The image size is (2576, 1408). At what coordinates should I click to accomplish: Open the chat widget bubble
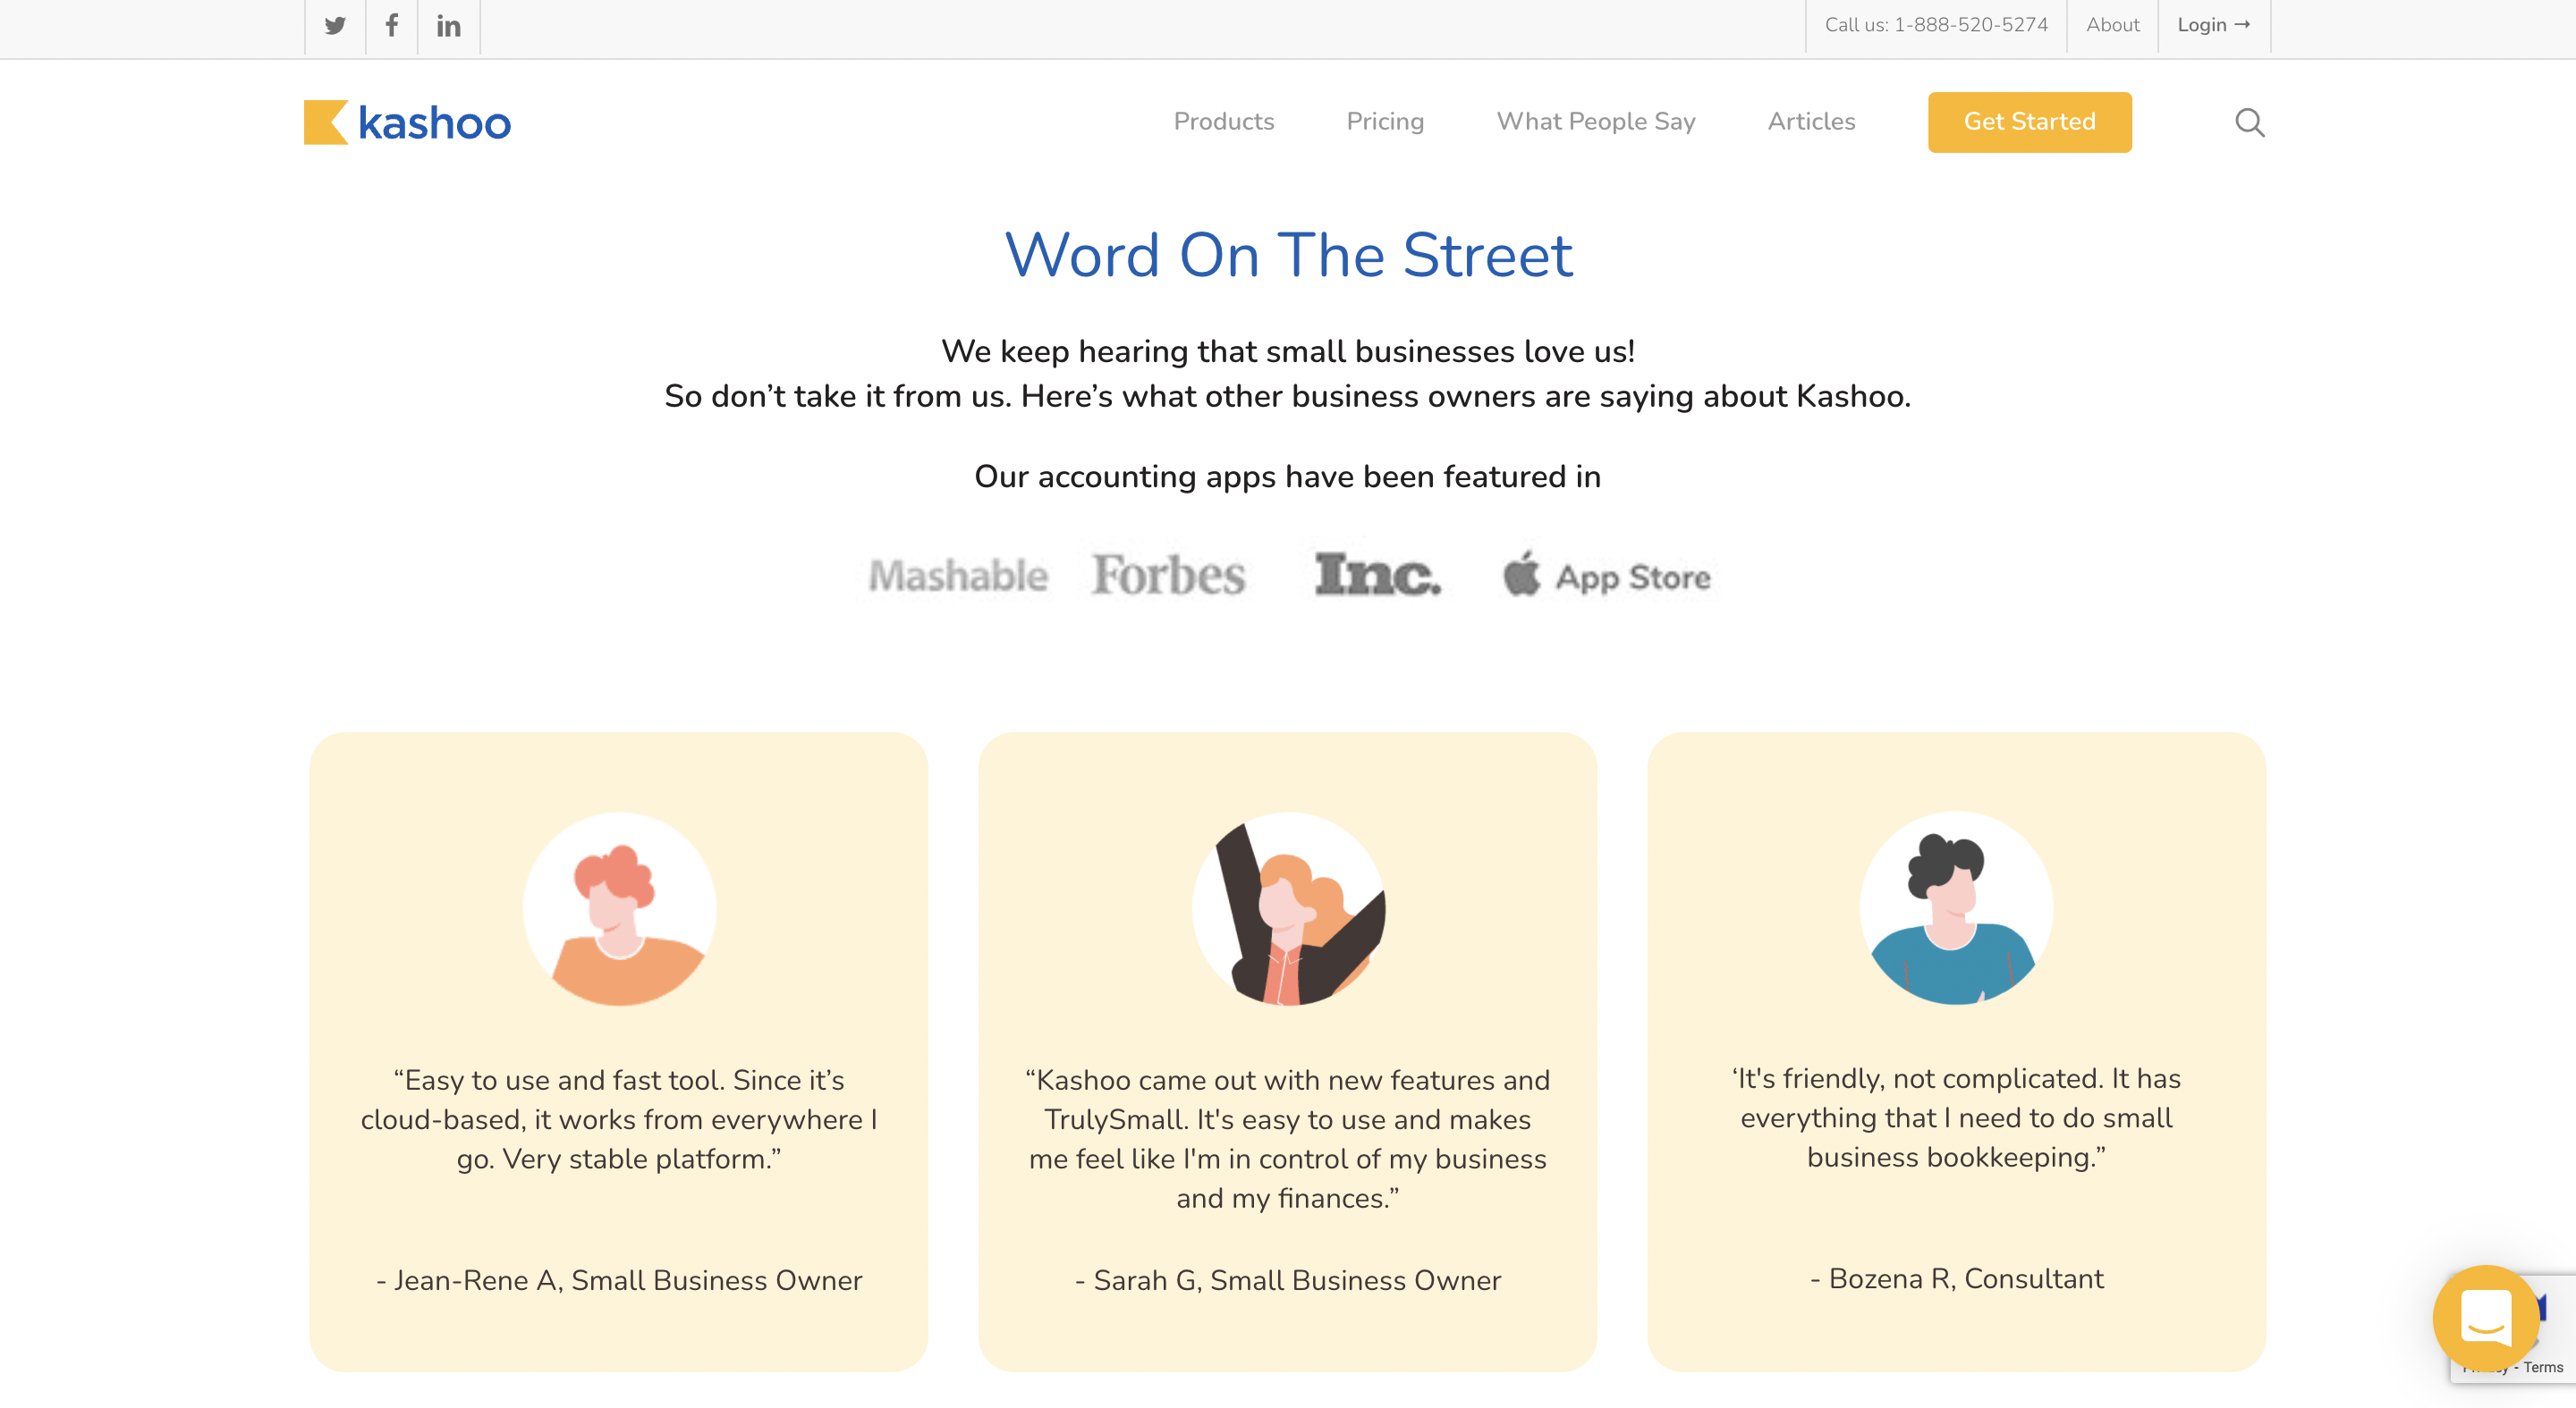point(2486,1318)
